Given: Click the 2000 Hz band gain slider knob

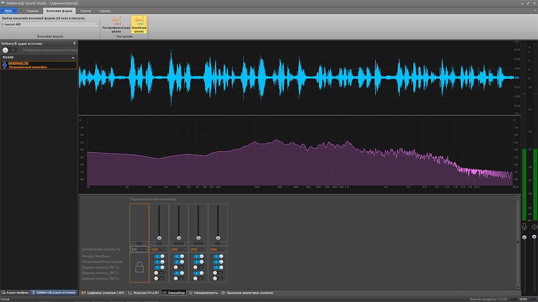Looking at the screenshot, I should tap(198, 238).
